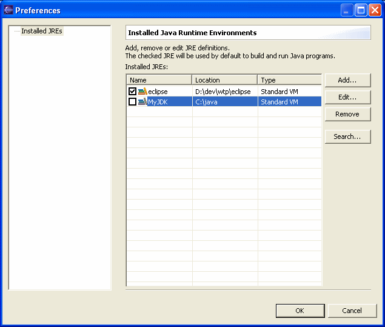385x327 pixels.
Task: Click the Edit... button
Action: coord(347,97)
